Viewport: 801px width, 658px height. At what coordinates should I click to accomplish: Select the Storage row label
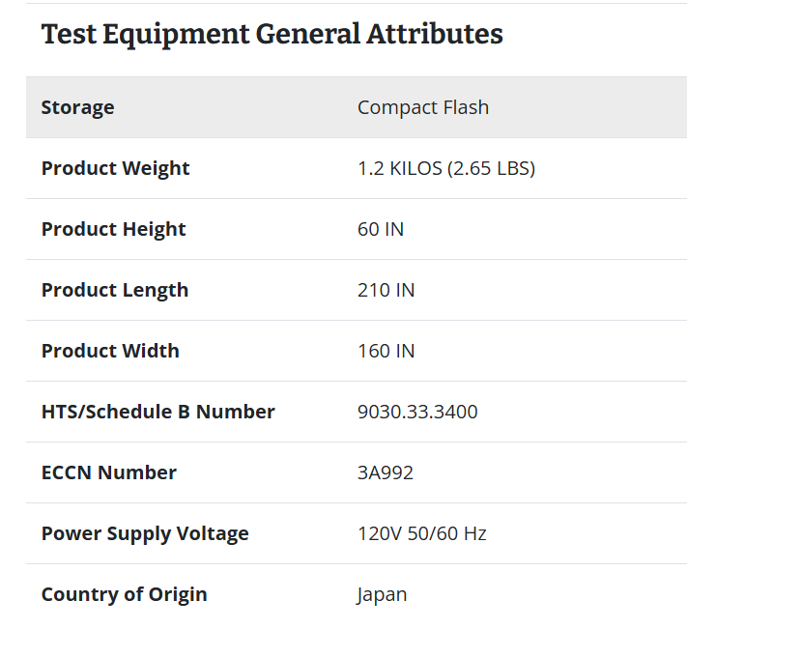tap(77, 107)
